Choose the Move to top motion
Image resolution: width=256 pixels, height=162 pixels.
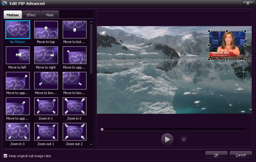pos(46,30)
